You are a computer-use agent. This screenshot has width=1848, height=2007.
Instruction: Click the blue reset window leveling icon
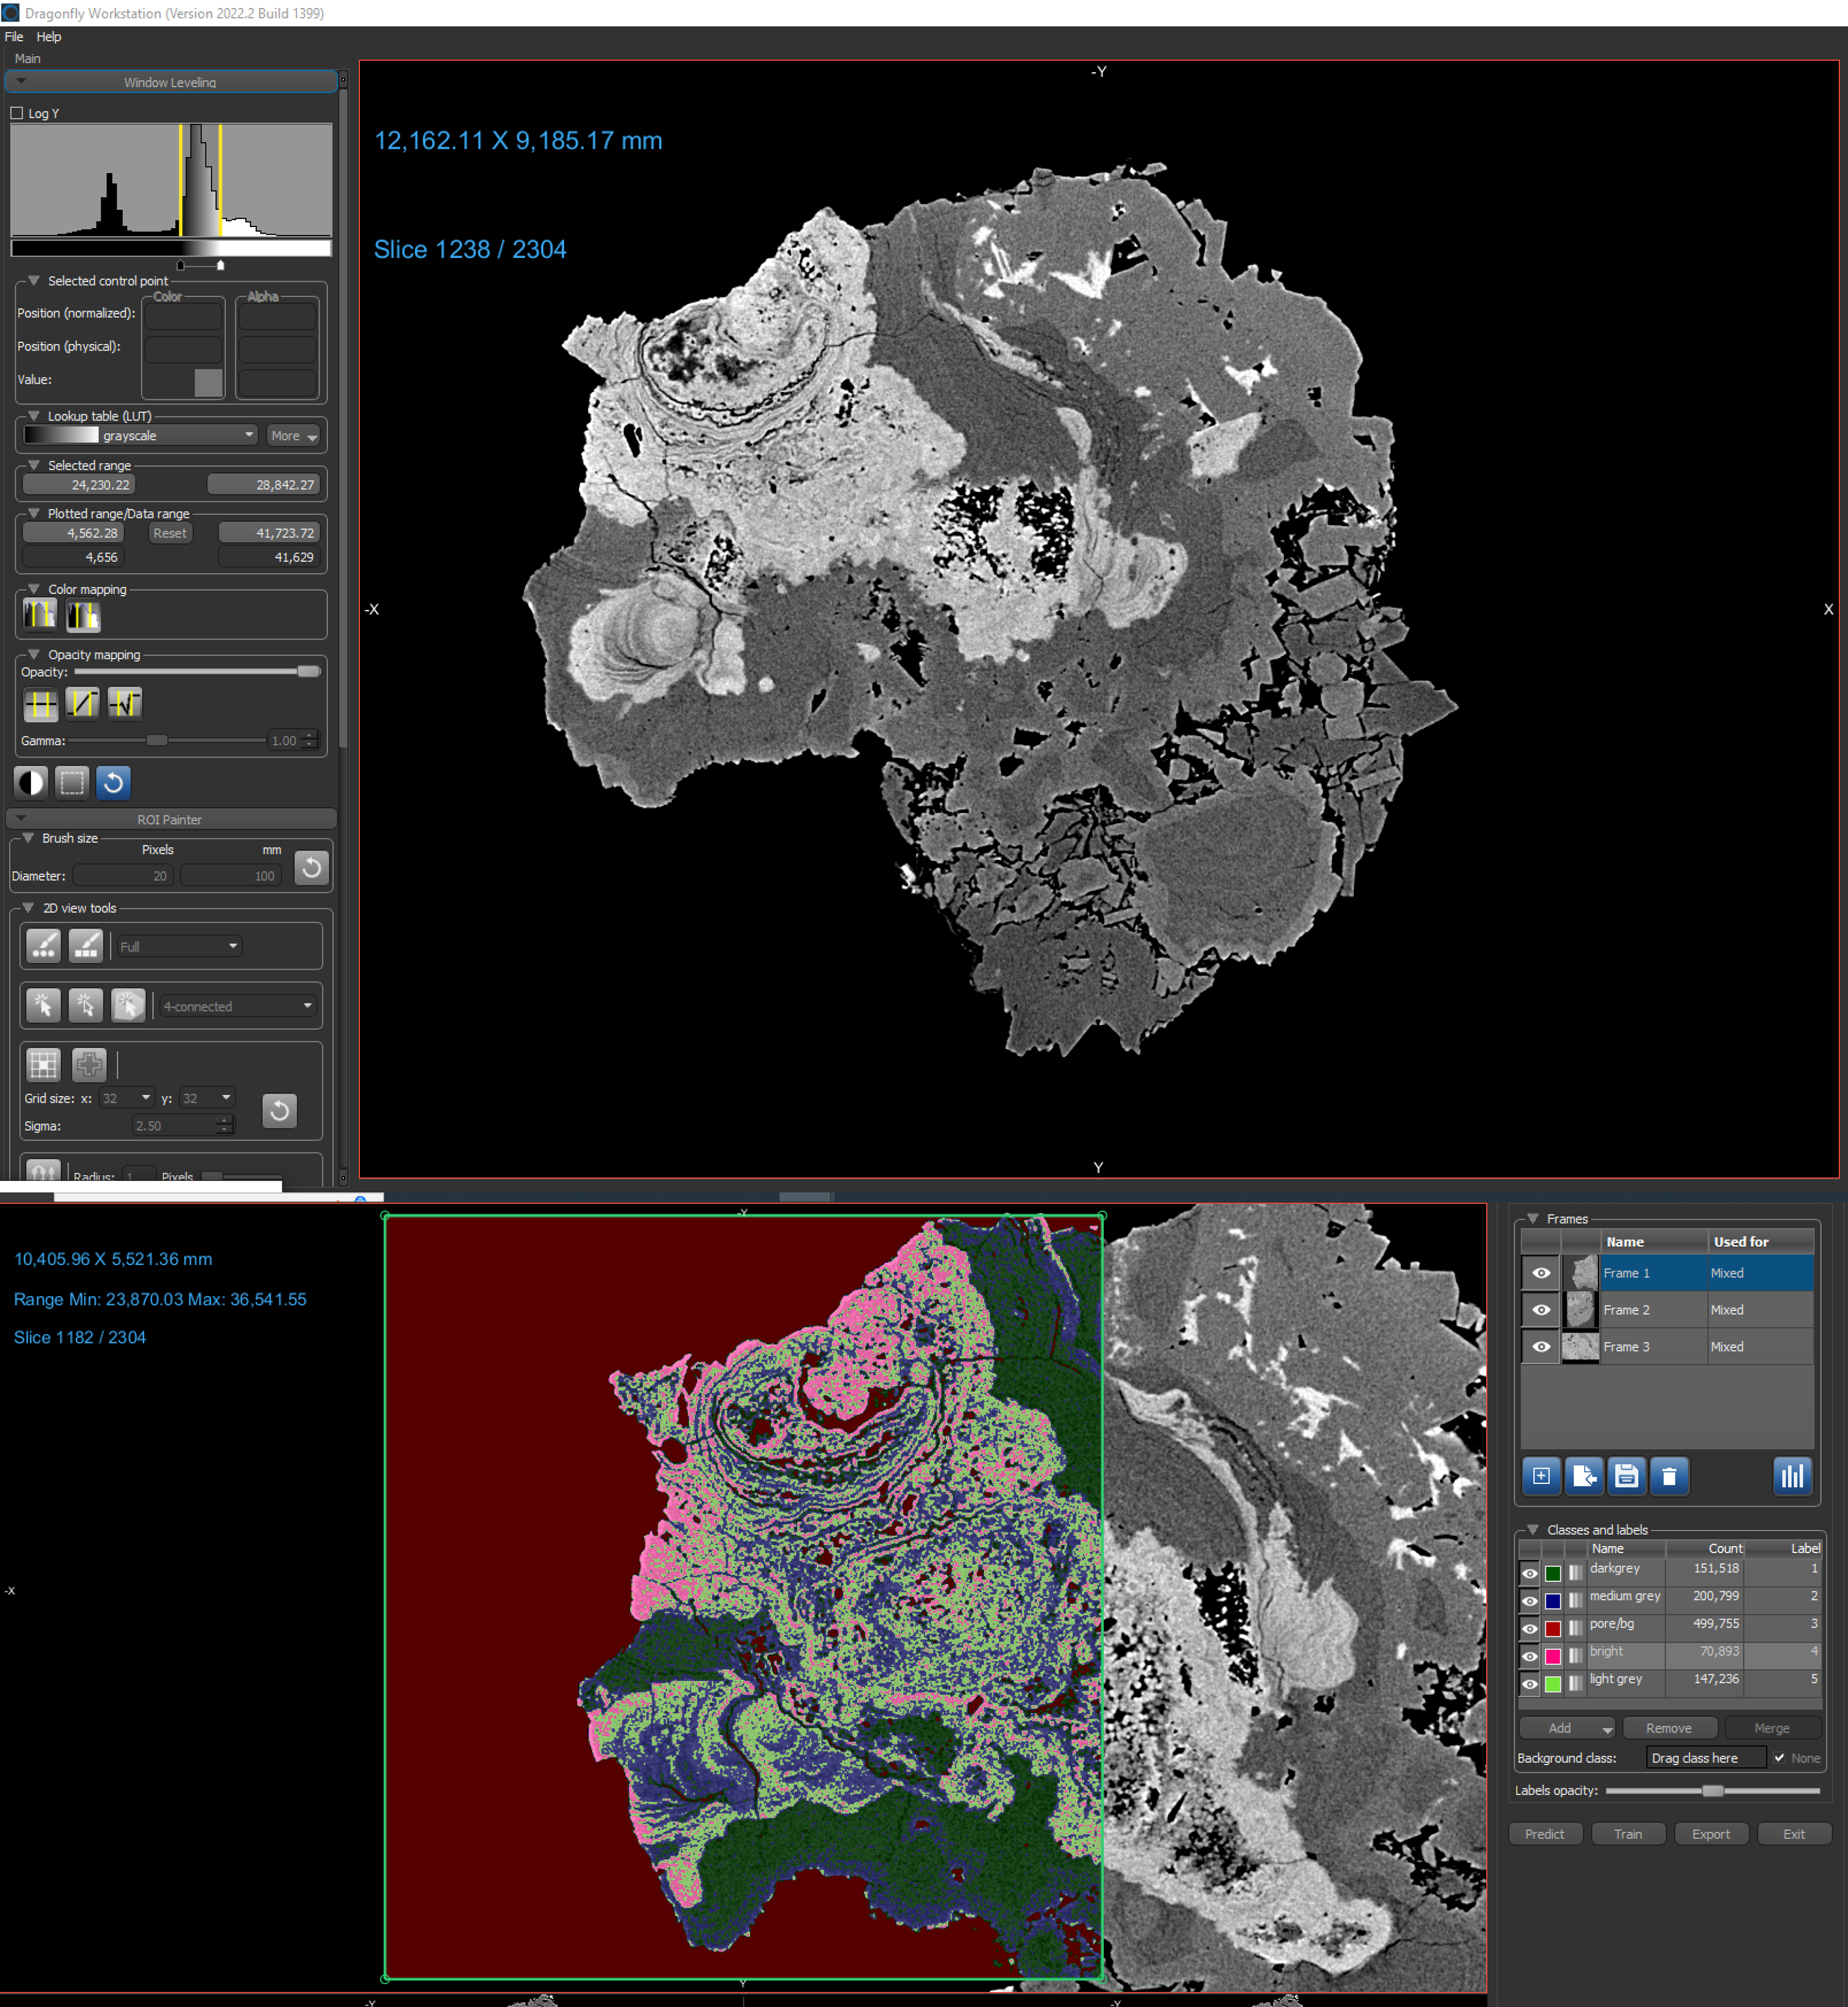(x=114, y=782)
